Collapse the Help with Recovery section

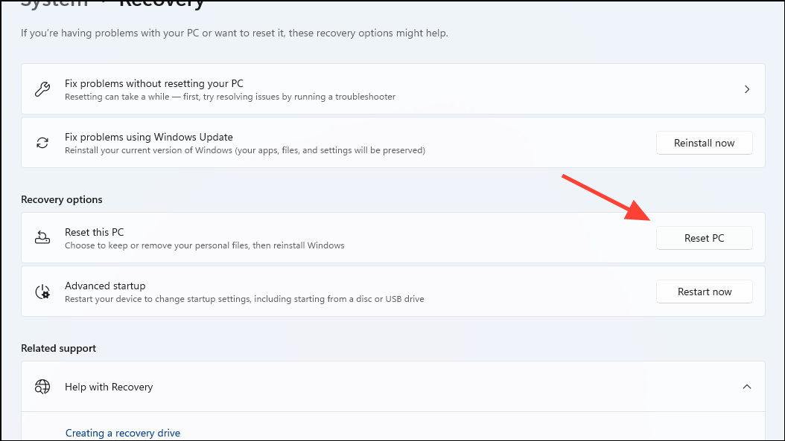[747, 387]
